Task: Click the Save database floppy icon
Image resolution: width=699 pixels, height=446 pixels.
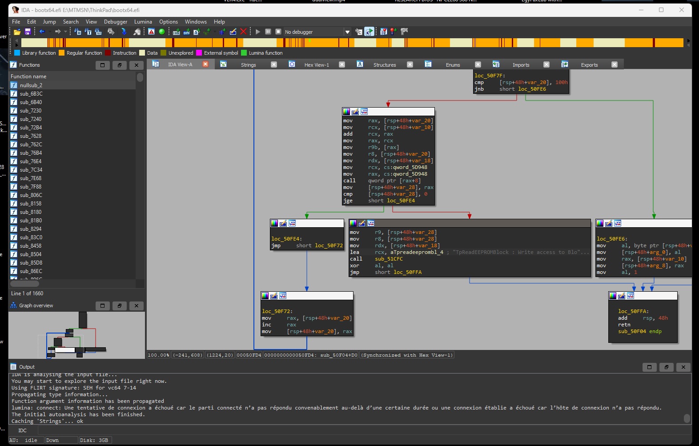Action: point(28,32)
